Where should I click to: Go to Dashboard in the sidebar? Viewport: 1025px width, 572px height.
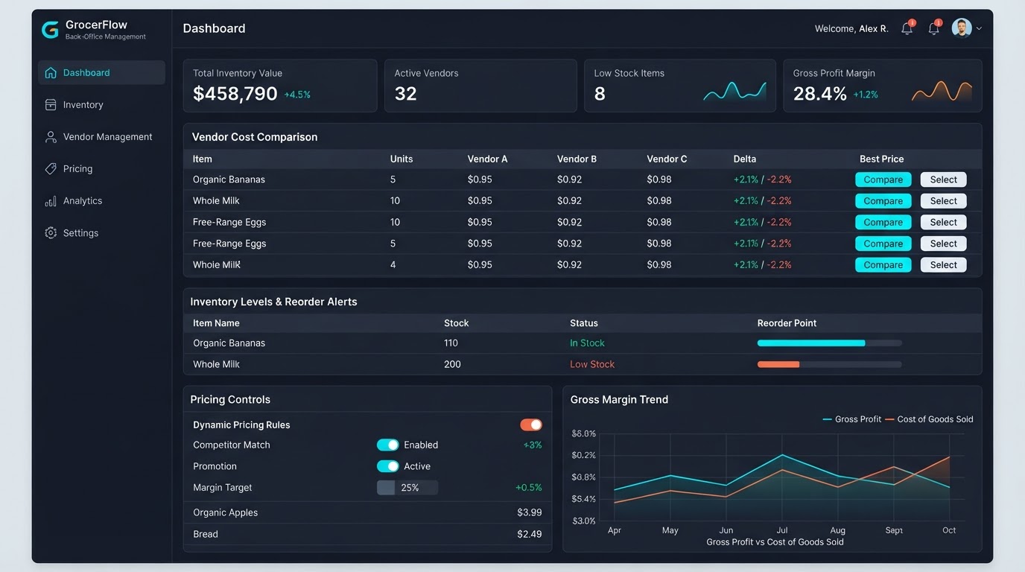pyautogui.click(x=101, y=73)
